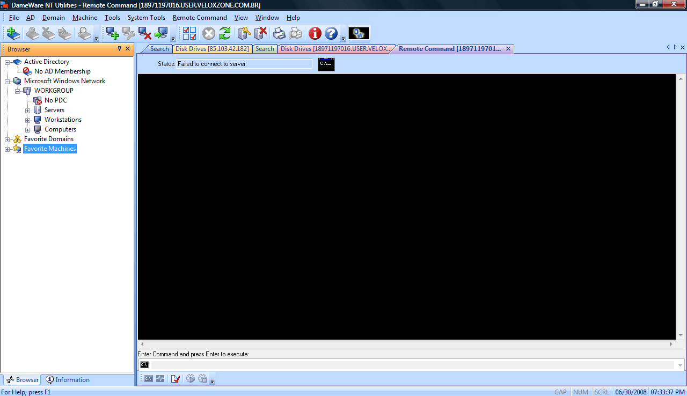
Task: Open the Help menu
Action: [x=293, y=18]
